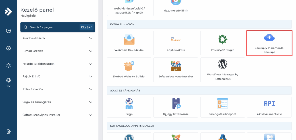
Task: Select Fájlok & Infó menu item
Action: (58, 77)
